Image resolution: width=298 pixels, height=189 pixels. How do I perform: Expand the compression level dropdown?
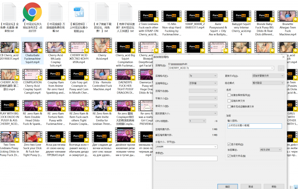[203, 83]
